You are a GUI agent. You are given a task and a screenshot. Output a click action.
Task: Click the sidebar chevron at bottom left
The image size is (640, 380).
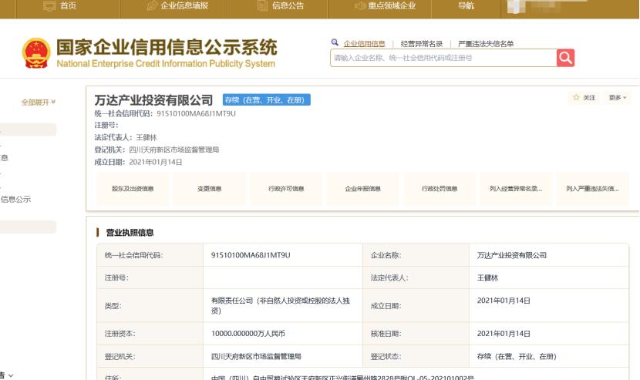pos(11,375)
